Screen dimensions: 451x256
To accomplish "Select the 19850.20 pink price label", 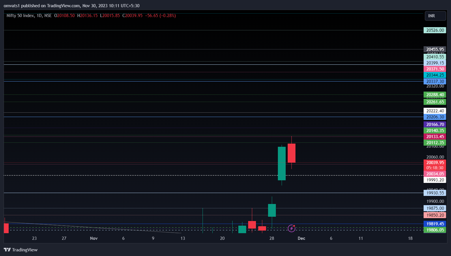I will [435, 215].
